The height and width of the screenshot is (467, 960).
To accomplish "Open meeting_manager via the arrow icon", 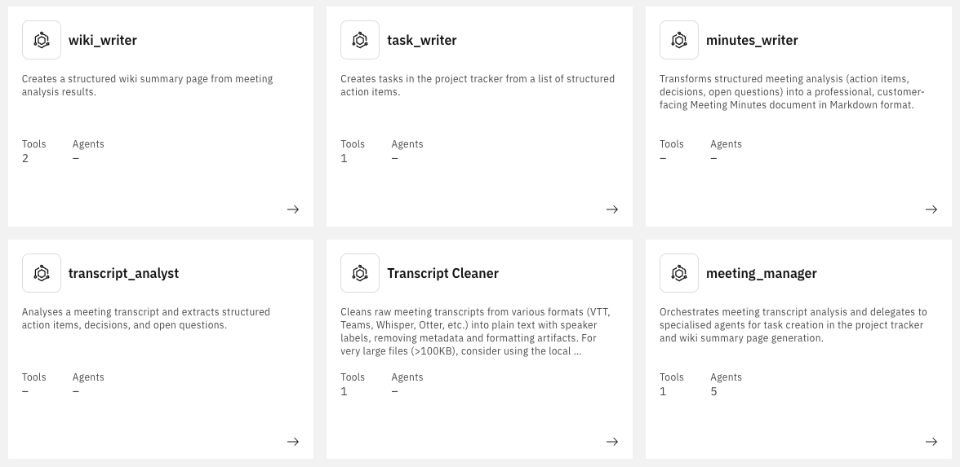I will 931,442.
